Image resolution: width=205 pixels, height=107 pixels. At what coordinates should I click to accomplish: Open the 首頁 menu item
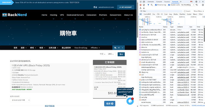(x=15, y=48)
